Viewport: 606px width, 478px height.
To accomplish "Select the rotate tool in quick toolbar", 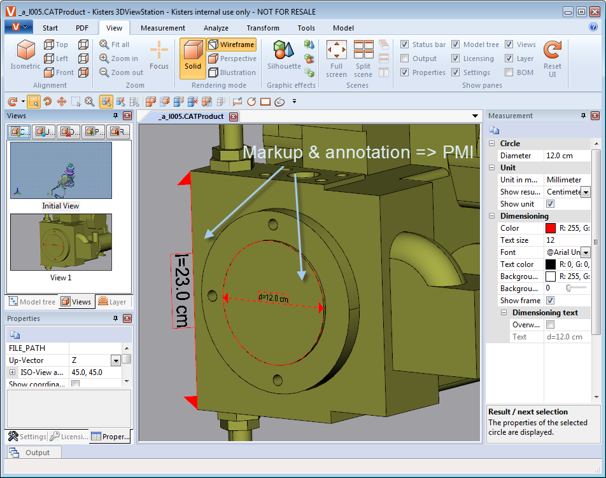I will [x=48, y=102].
